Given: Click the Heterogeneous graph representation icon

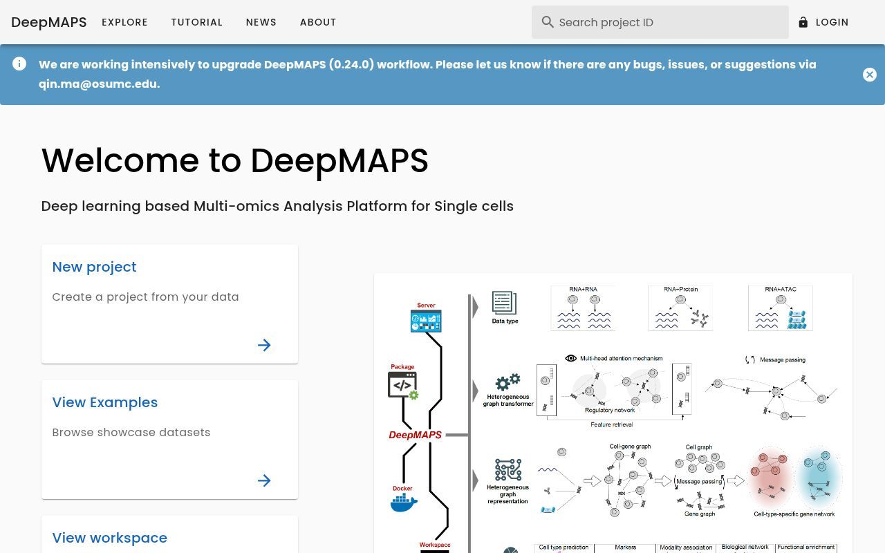Looking at the screenshot, I should click(x=508, y=470).
